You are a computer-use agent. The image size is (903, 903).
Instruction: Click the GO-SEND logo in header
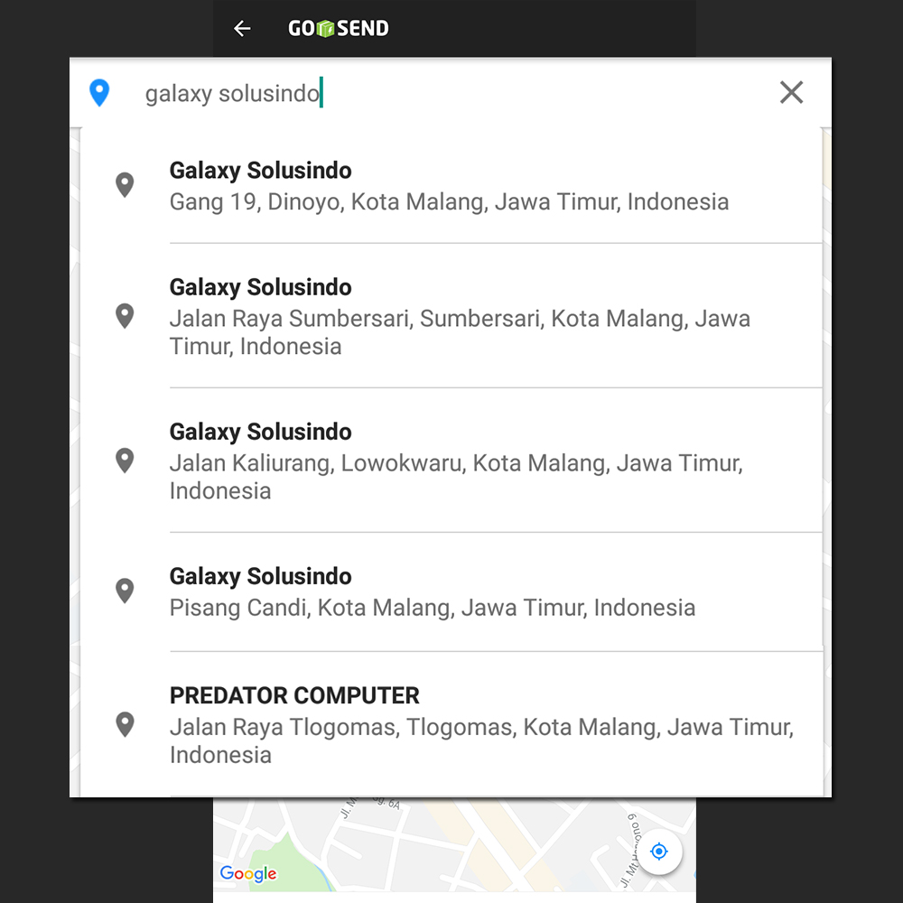(x=339, y=29)
